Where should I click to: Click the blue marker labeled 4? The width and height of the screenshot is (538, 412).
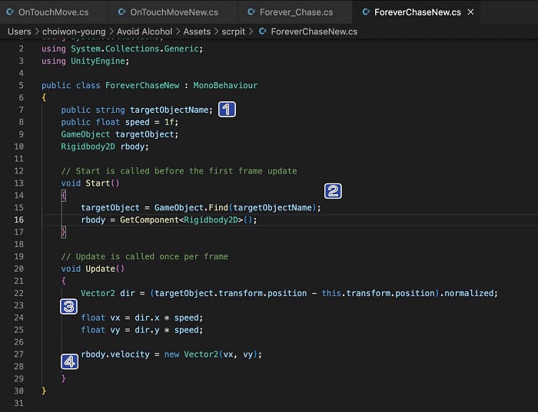70,361
